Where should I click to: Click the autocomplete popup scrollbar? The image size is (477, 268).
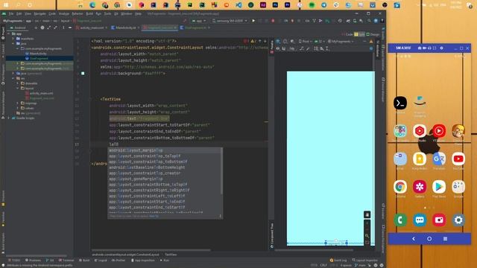[221, 172]
